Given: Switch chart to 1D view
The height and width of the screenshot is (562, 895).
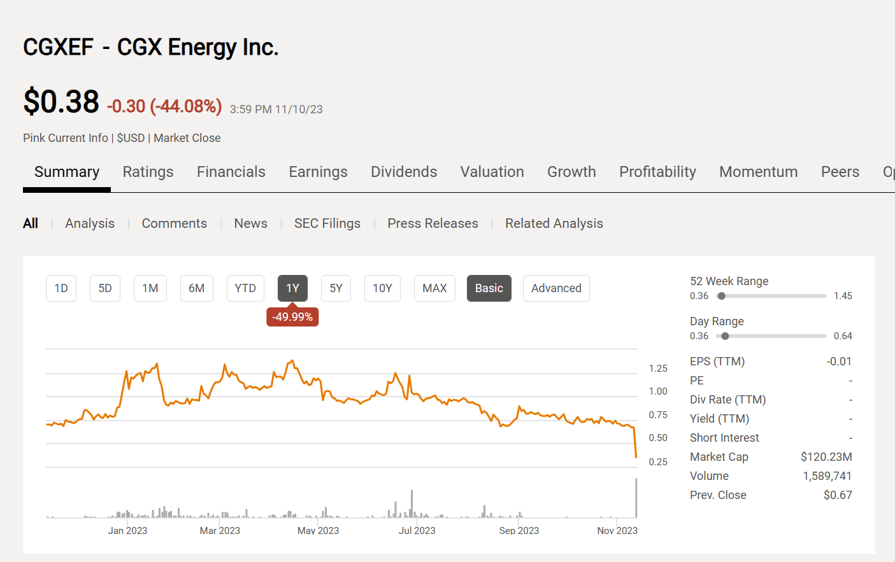Looking at the screenshot, I should (x=61, y=288).
